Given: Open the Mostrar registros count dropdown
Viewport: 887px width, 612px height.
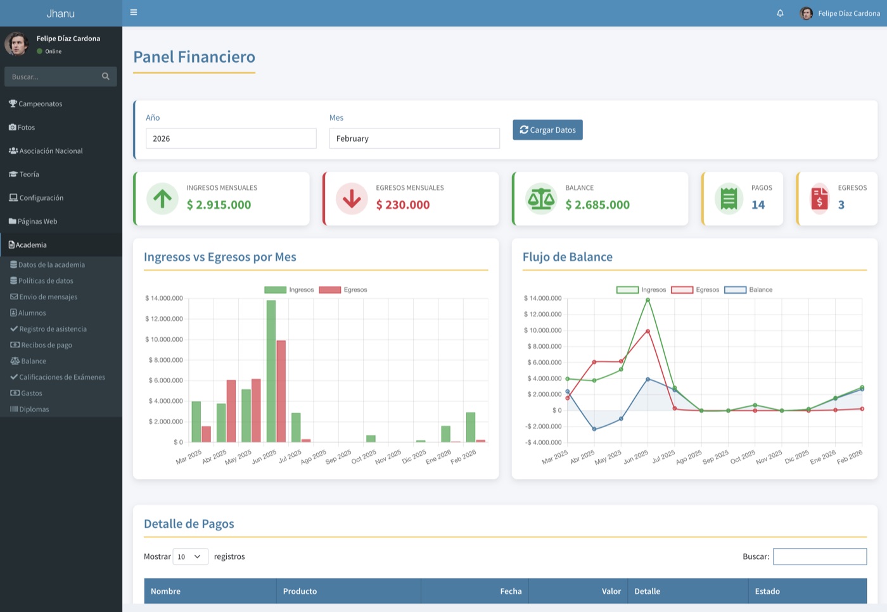Looking at the screenshot, I should (x=190, y=556).
